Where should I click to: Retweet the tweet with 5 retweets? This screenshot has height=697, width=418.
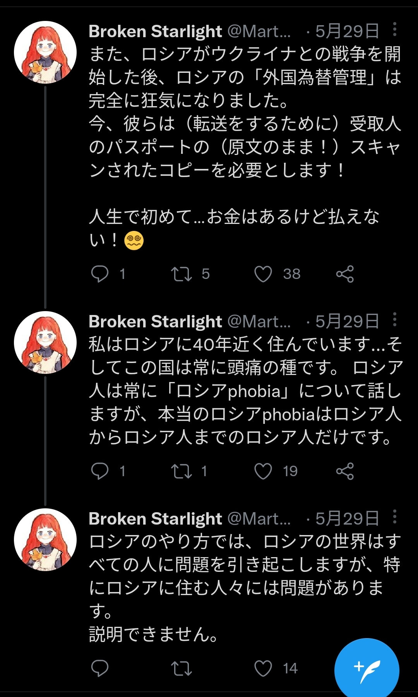182,274
